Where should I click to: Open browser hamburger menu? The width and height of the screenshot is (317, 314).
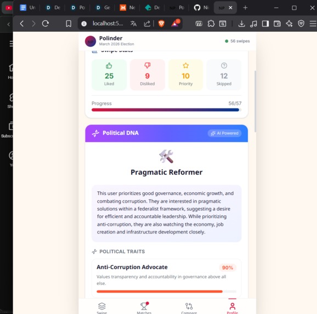[313, 24]
